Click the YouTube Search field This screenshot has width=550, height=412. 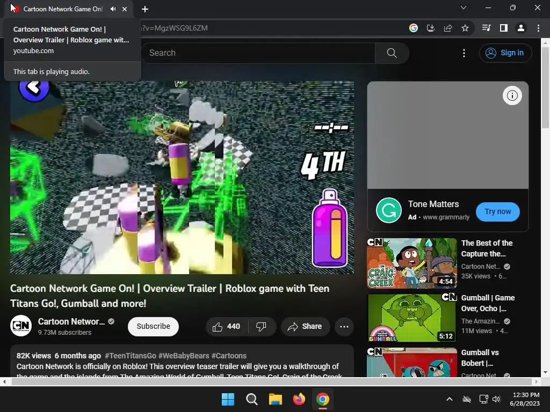coord(258,53)
